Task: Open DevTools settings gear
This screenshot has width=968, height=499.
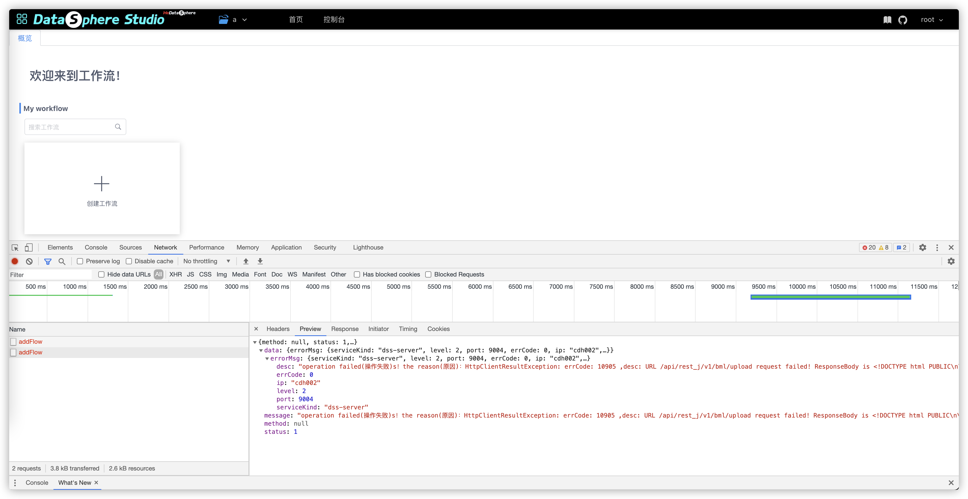Action: [922, 247]
